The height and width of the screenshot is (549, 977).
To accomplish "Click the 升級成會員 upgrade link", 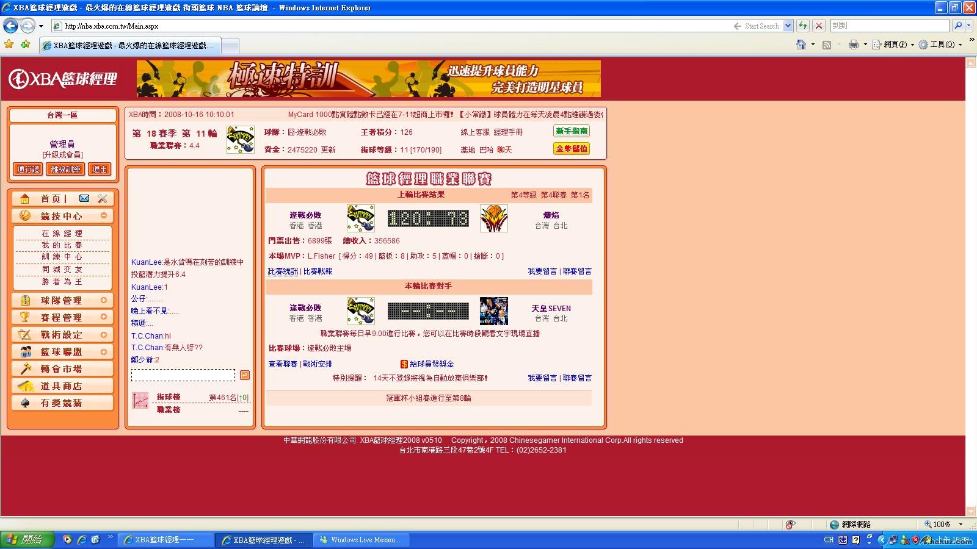I will (62, 155).
